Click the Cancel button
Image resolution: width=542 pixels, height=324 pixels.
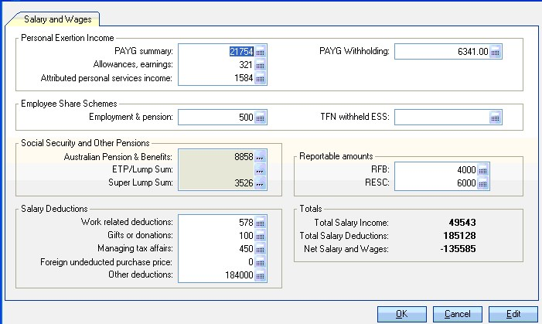[458, 314]
